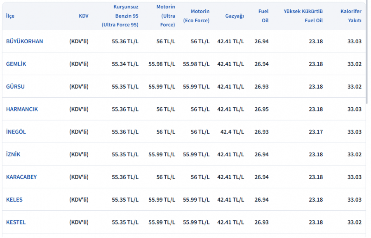Open the BÜYÜKORHAN district link
This screenshot has width=371, height=238.
tap(24, 41)
